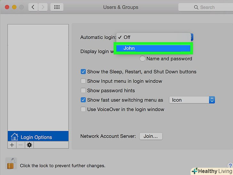233x175 pixels.
Task: Go back with the left chevron button
Action: tap(33, 7)
